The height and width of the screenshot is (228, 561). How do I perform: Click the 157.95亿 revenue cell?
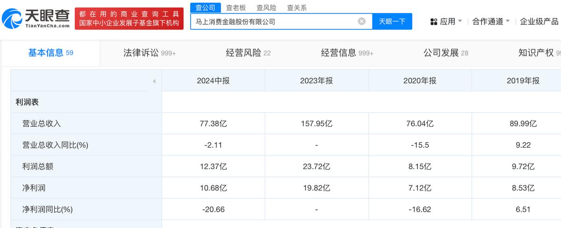[x=316, y=124]
